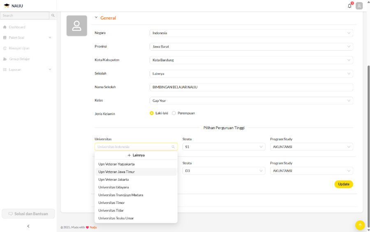Image resolution: width=370 pixels, height=232 pixels.
Task: Open the user avatar menu
Action: 359,6
